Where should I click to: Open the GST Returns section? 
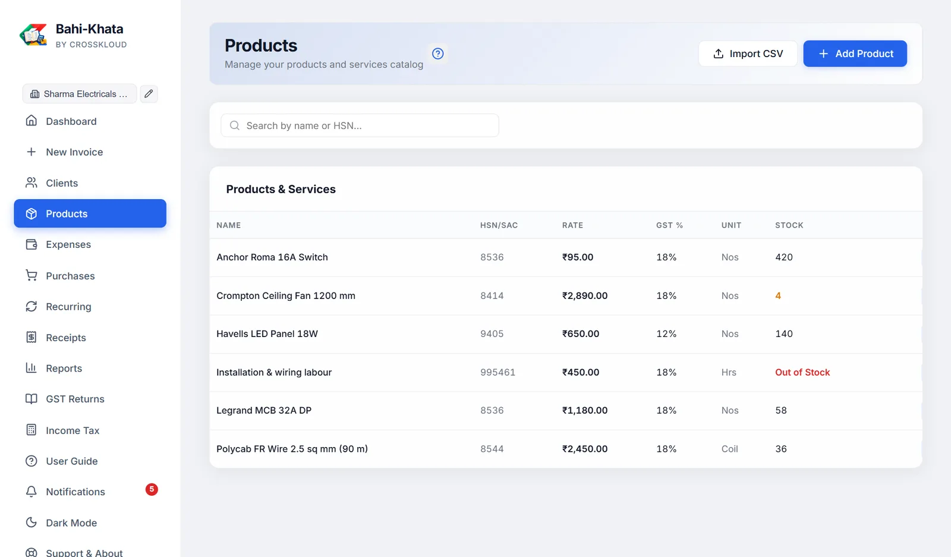[90, 399]
